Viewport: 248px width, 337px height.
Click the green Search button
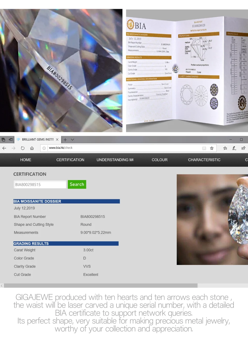coord(77,184)
